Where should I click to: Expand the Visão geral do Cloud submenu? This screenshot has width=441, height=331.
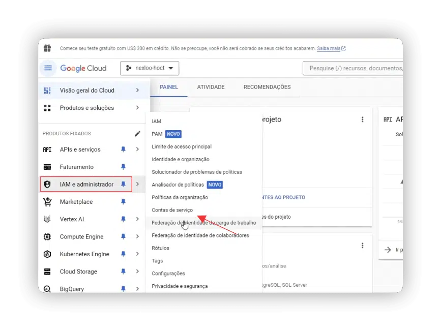pos(137,91)
